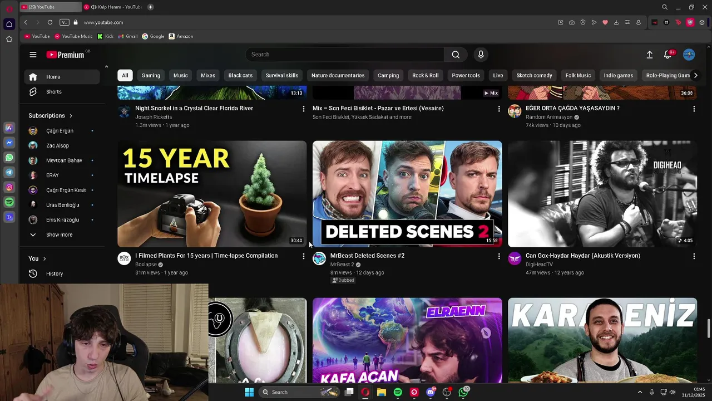Viewport: 712px width, 401px height.
Task: Expand Subscriptions section chevron
Action: [x=71, y=116]
